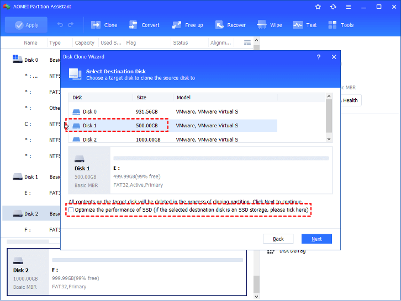Select Disk 2 in destination list

click(173, 139)
